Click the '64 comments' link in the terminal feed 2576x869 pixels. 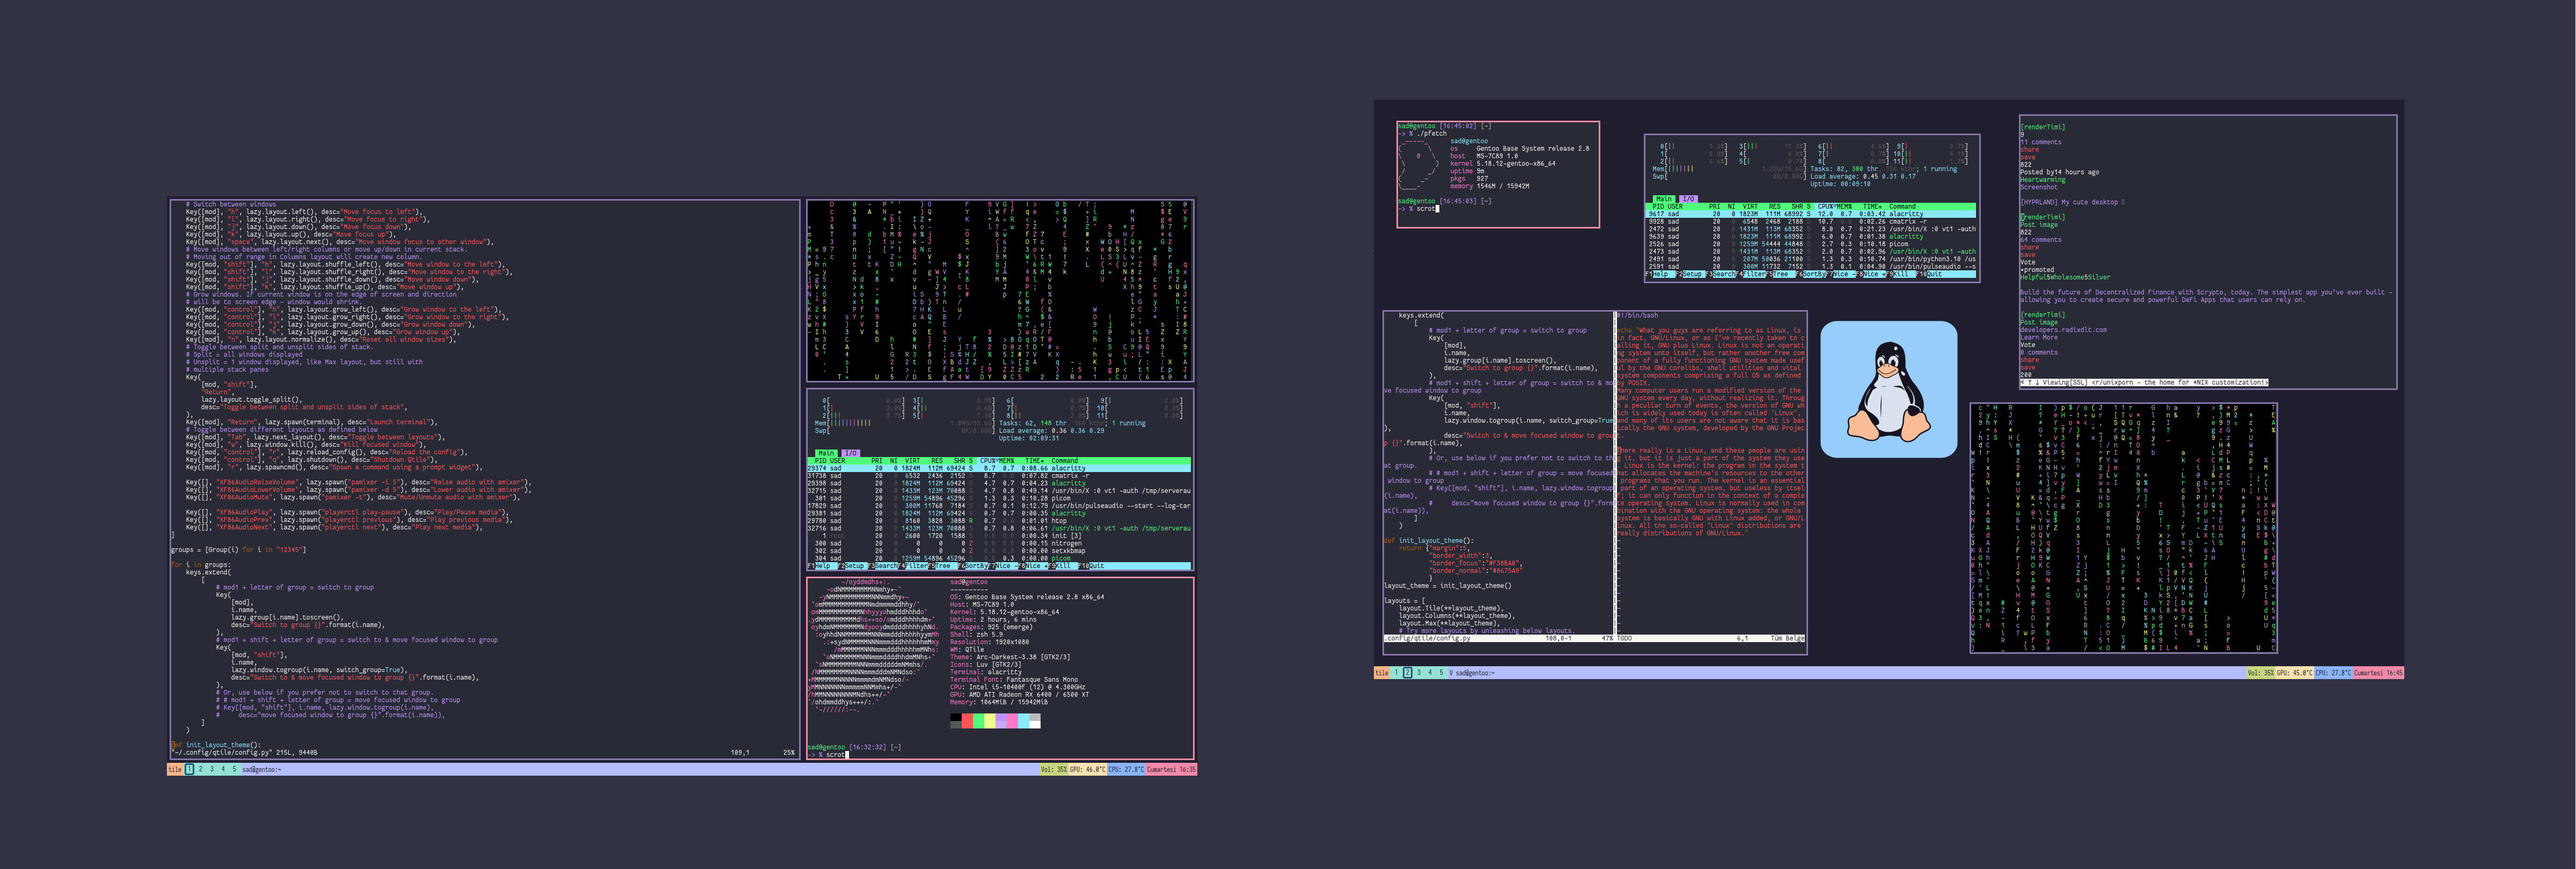coord(2040,240)
